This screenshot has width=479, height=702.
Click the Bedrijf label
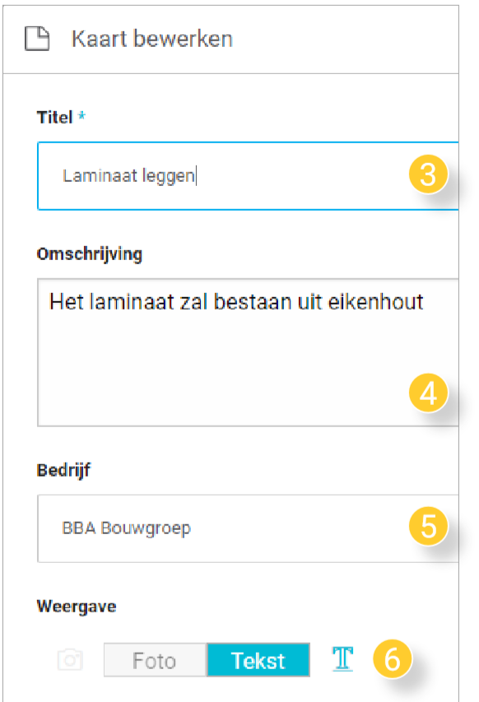tap(63, 471)
